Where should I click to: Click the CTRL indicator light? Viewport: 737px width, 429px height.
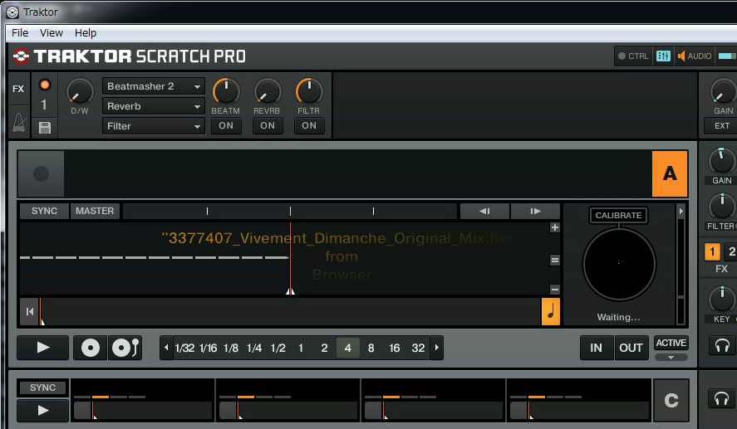pos(622,56)
